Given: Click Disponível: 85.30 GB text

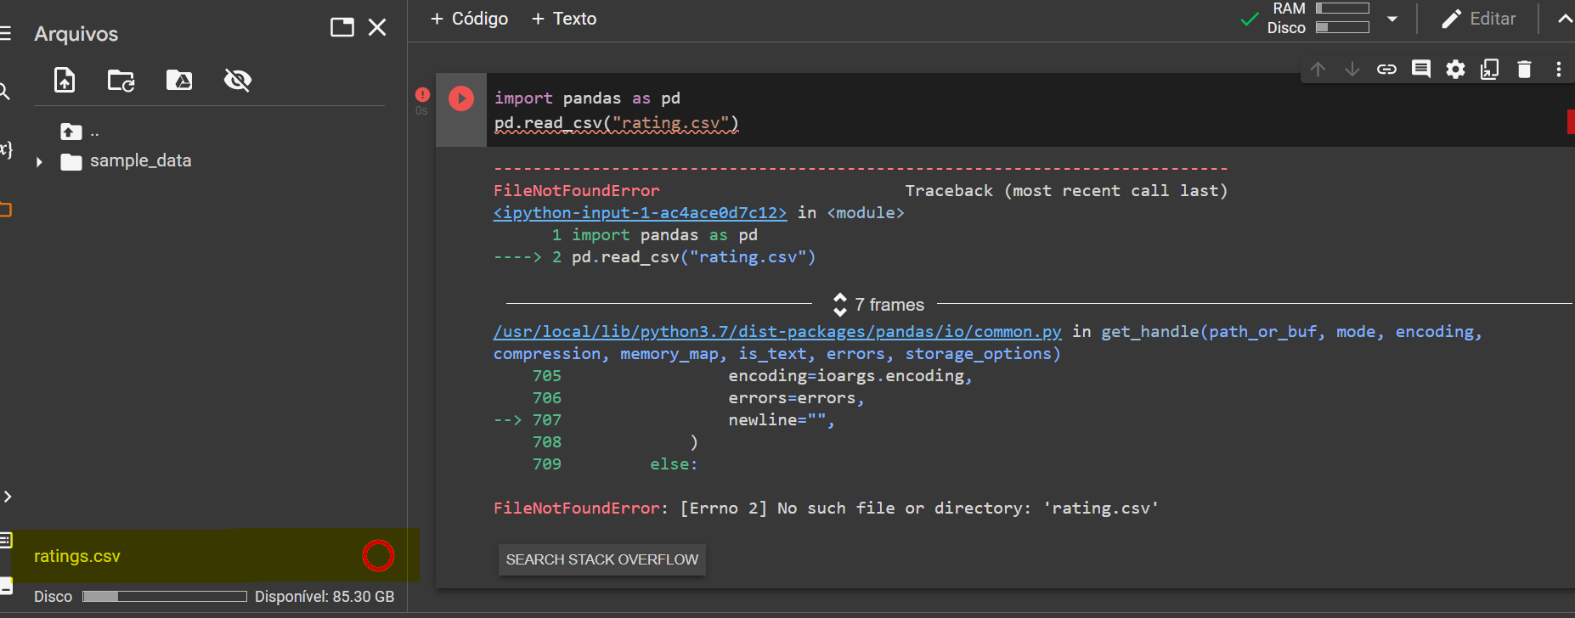Looking at the screenshot, I should 325,597.
